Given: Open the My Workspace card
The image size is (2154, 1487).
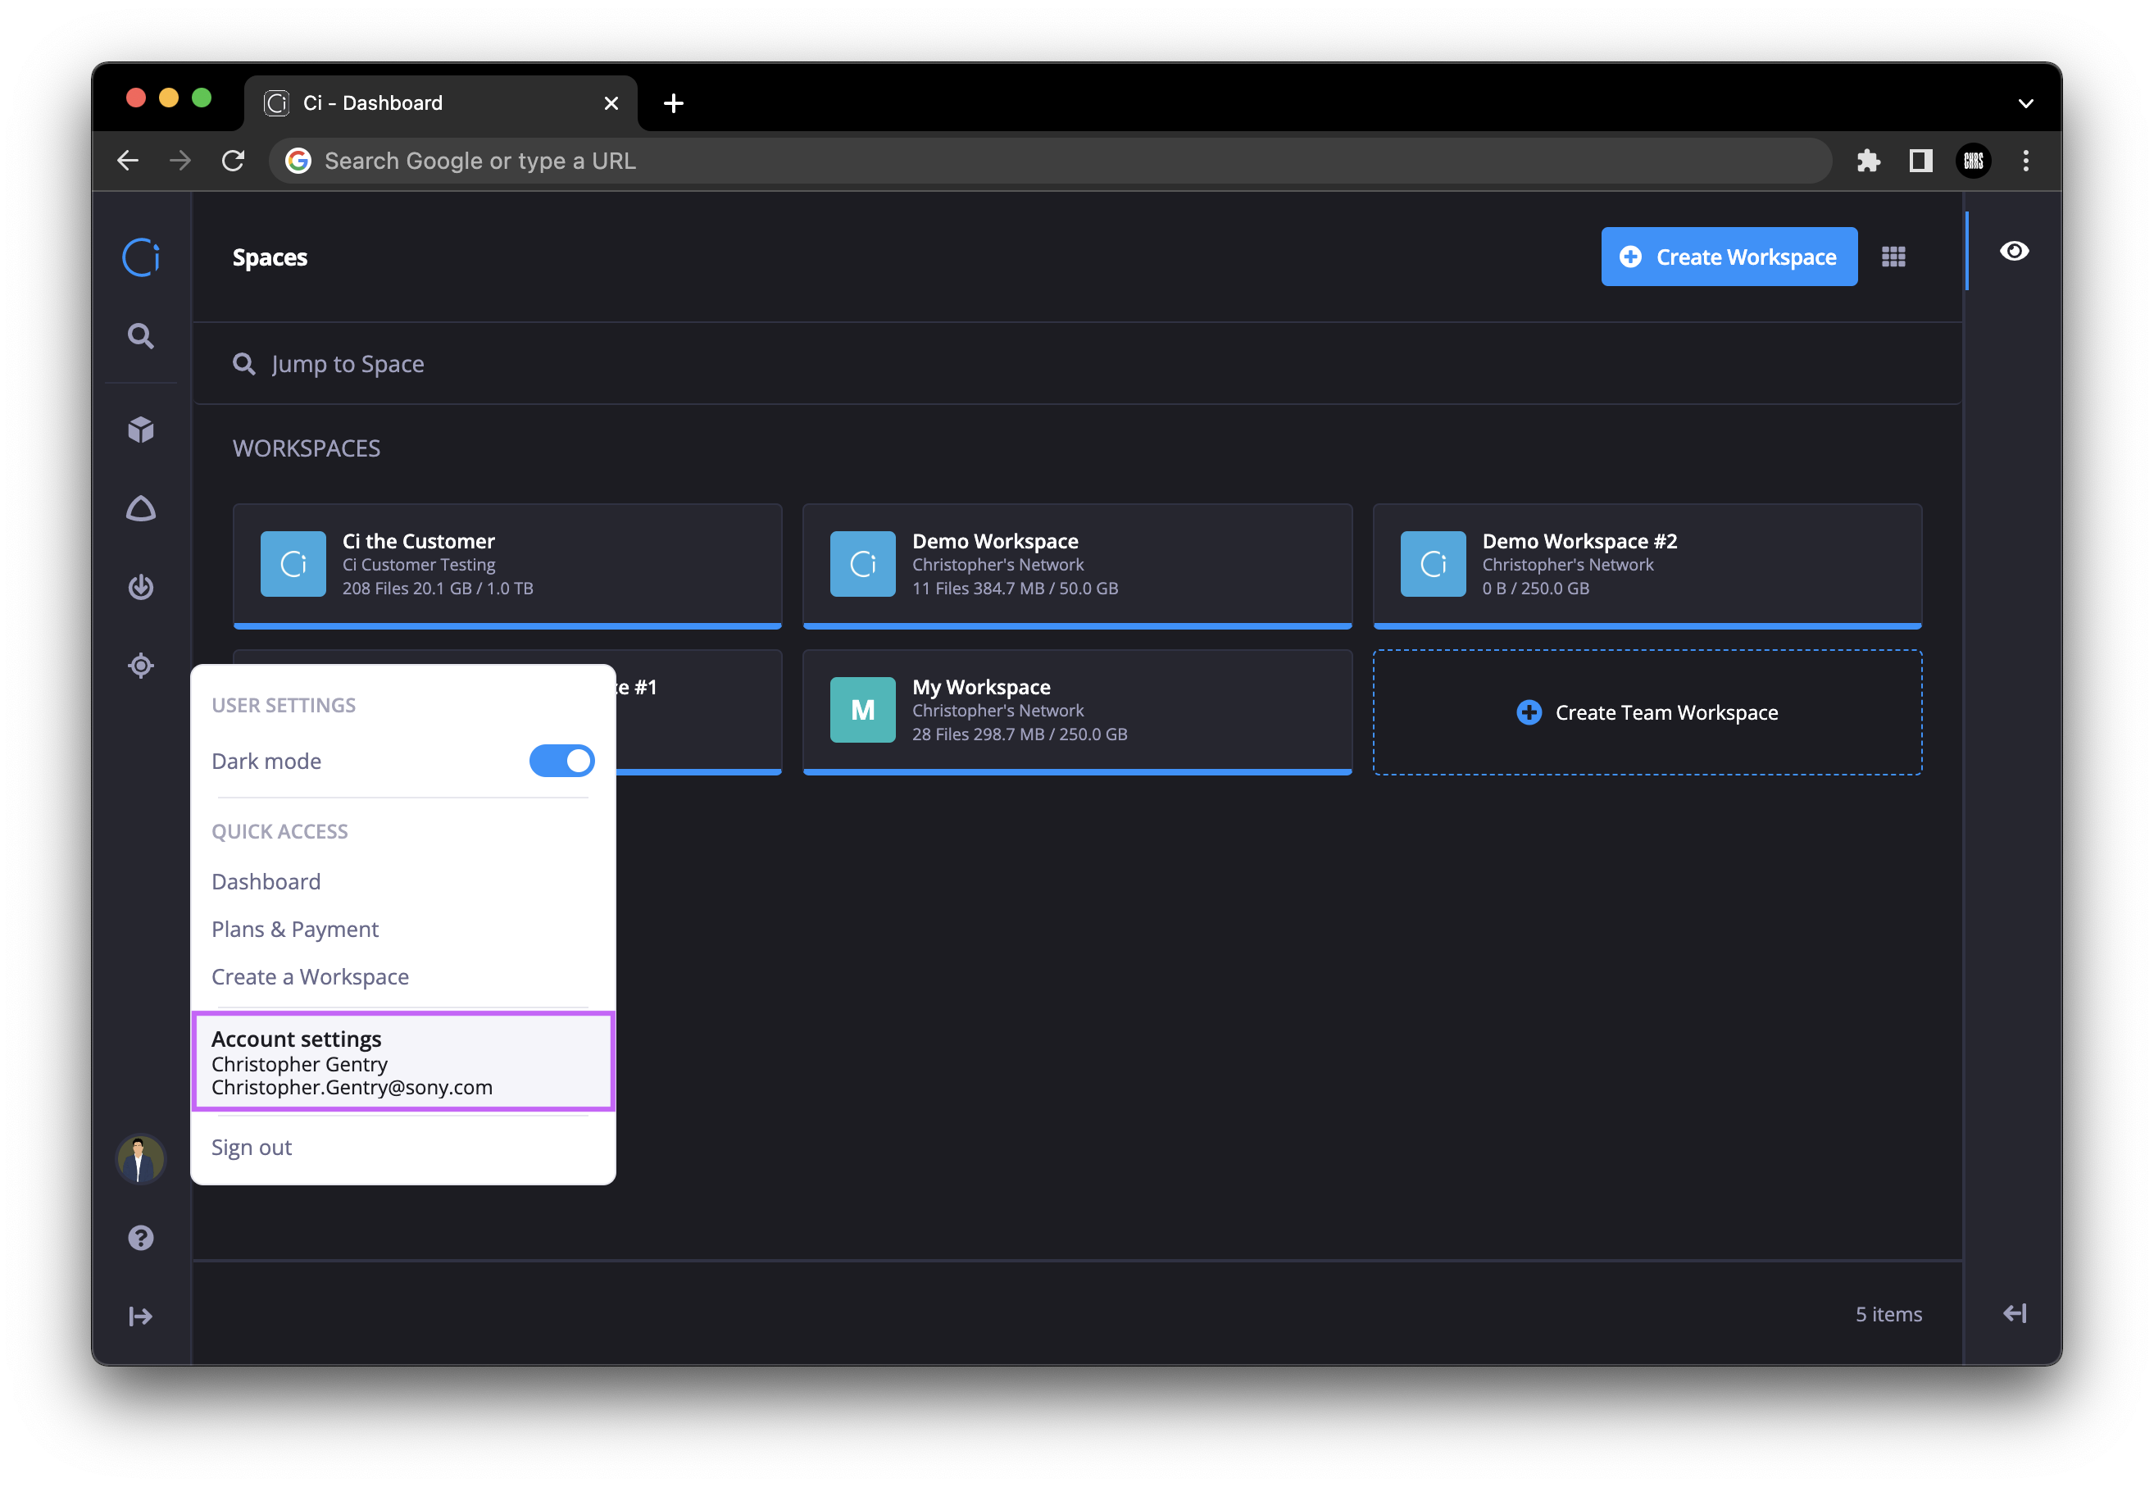Looking at the screenshot, I should point(1077,712).
